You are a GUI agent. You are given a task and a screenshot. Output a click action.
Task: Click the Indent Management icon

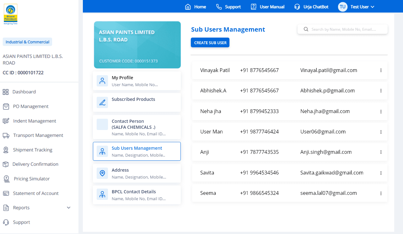(6, 121)
